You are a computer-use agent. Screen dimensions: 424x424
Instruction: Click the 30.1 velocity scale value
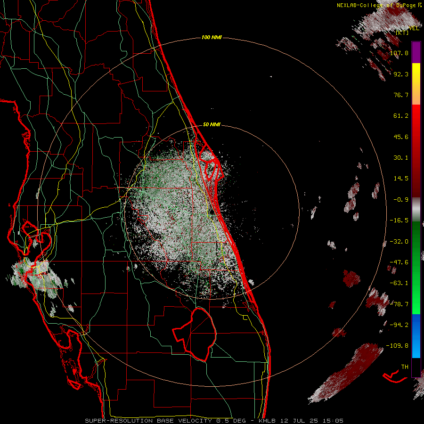click(x=401, y=158)
